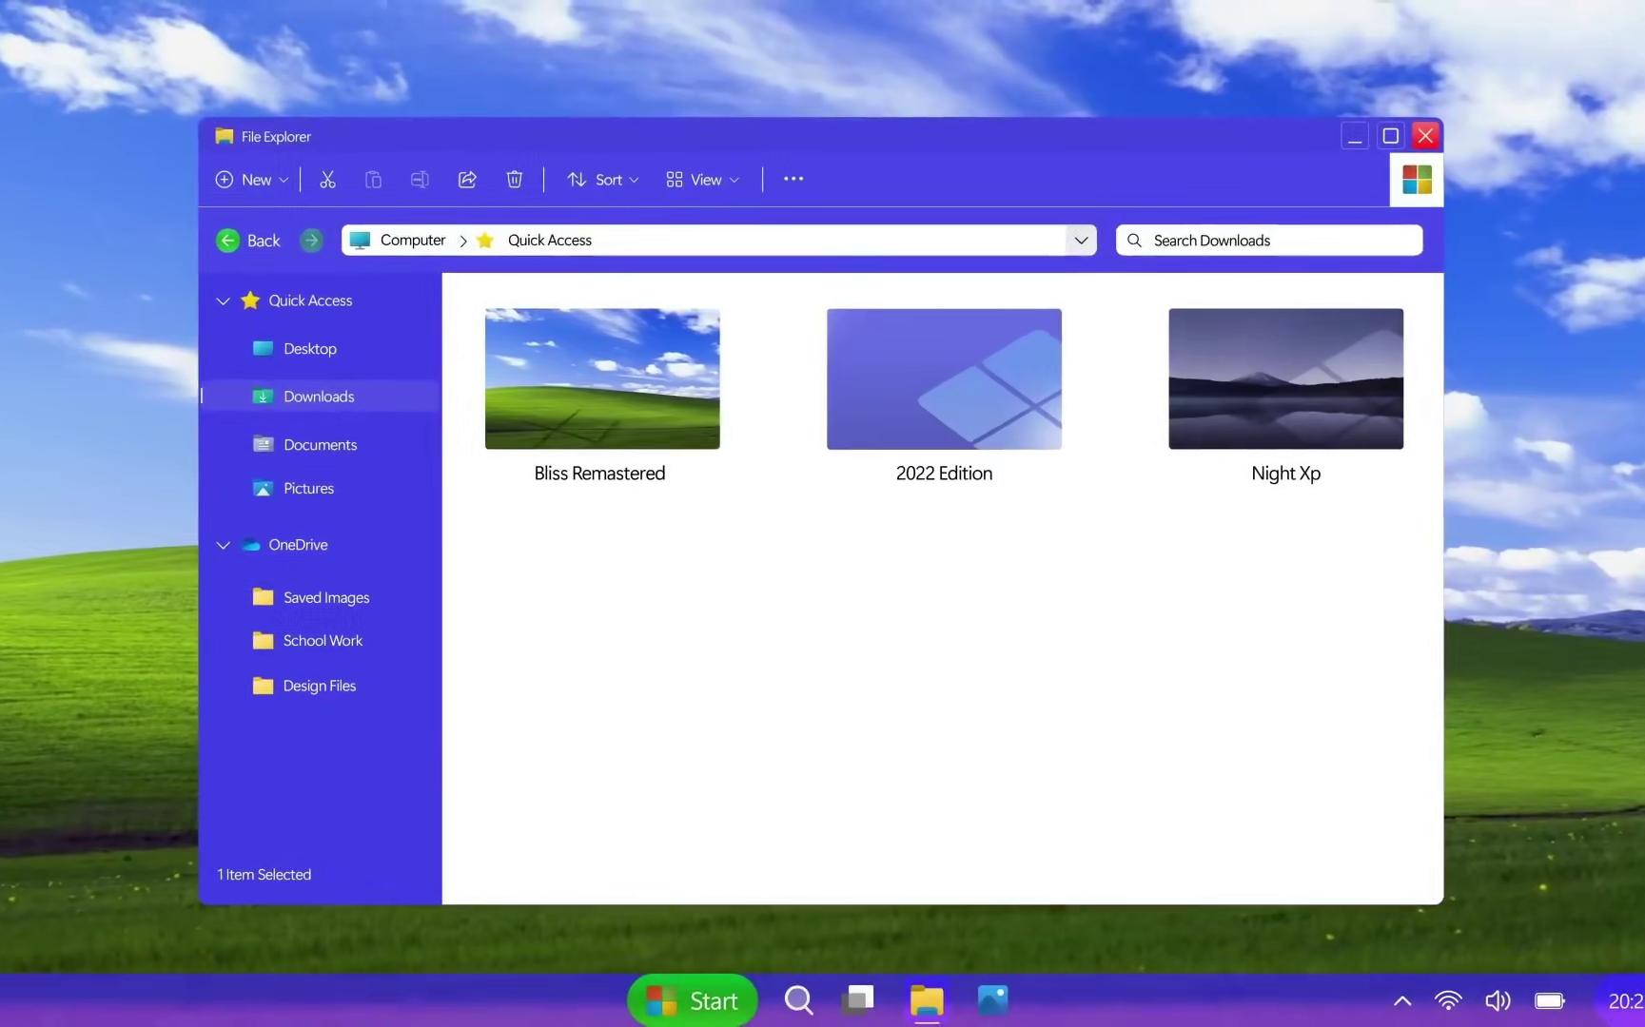Click the Rename icon in toolbar
Image resolution: width=1645 pixels, height=1027 pixels.
pyautogui.click(x=420, y=180)
